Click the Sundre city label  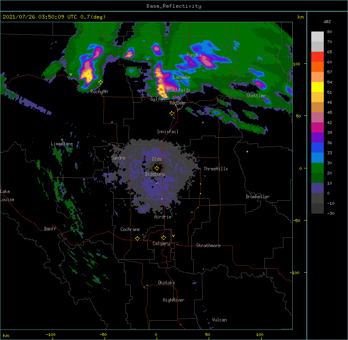[118, 158]
